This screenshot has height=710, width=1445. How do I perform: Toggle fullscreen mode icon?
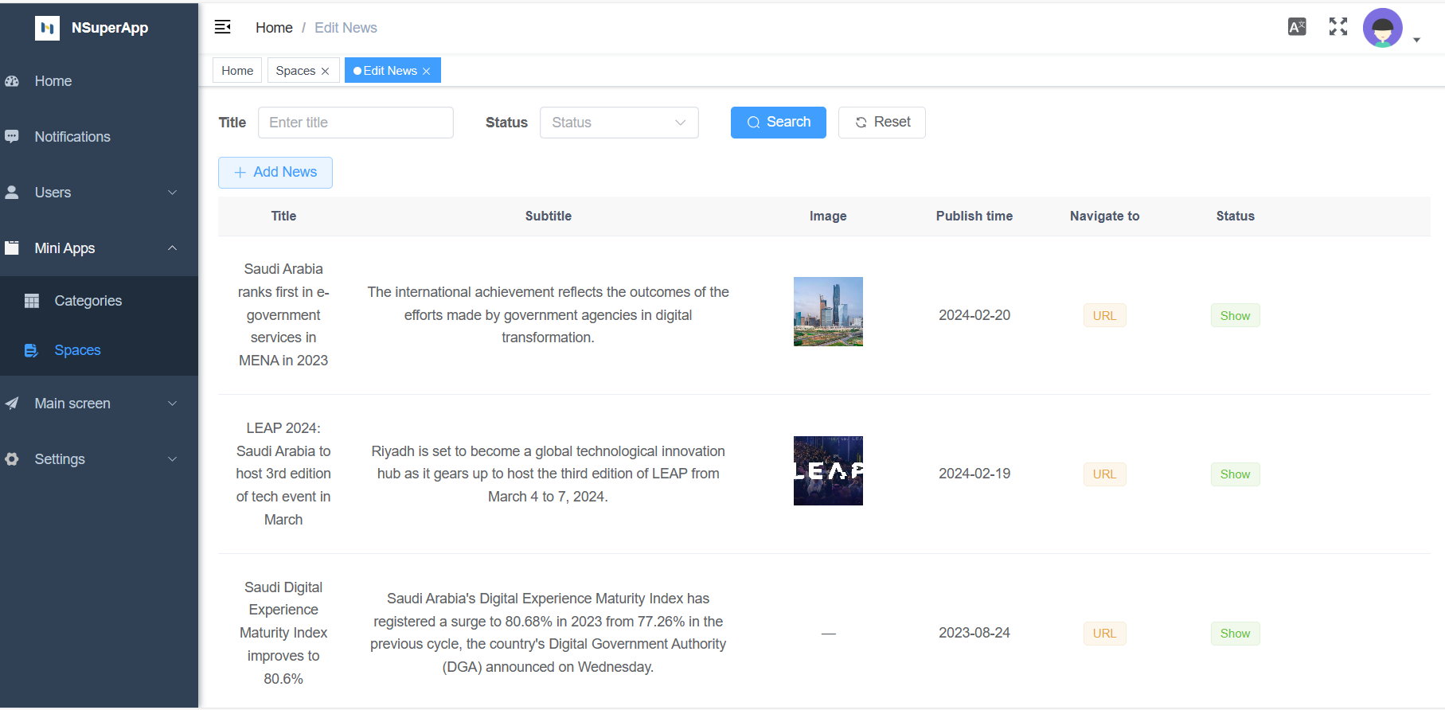[1338, 27]
